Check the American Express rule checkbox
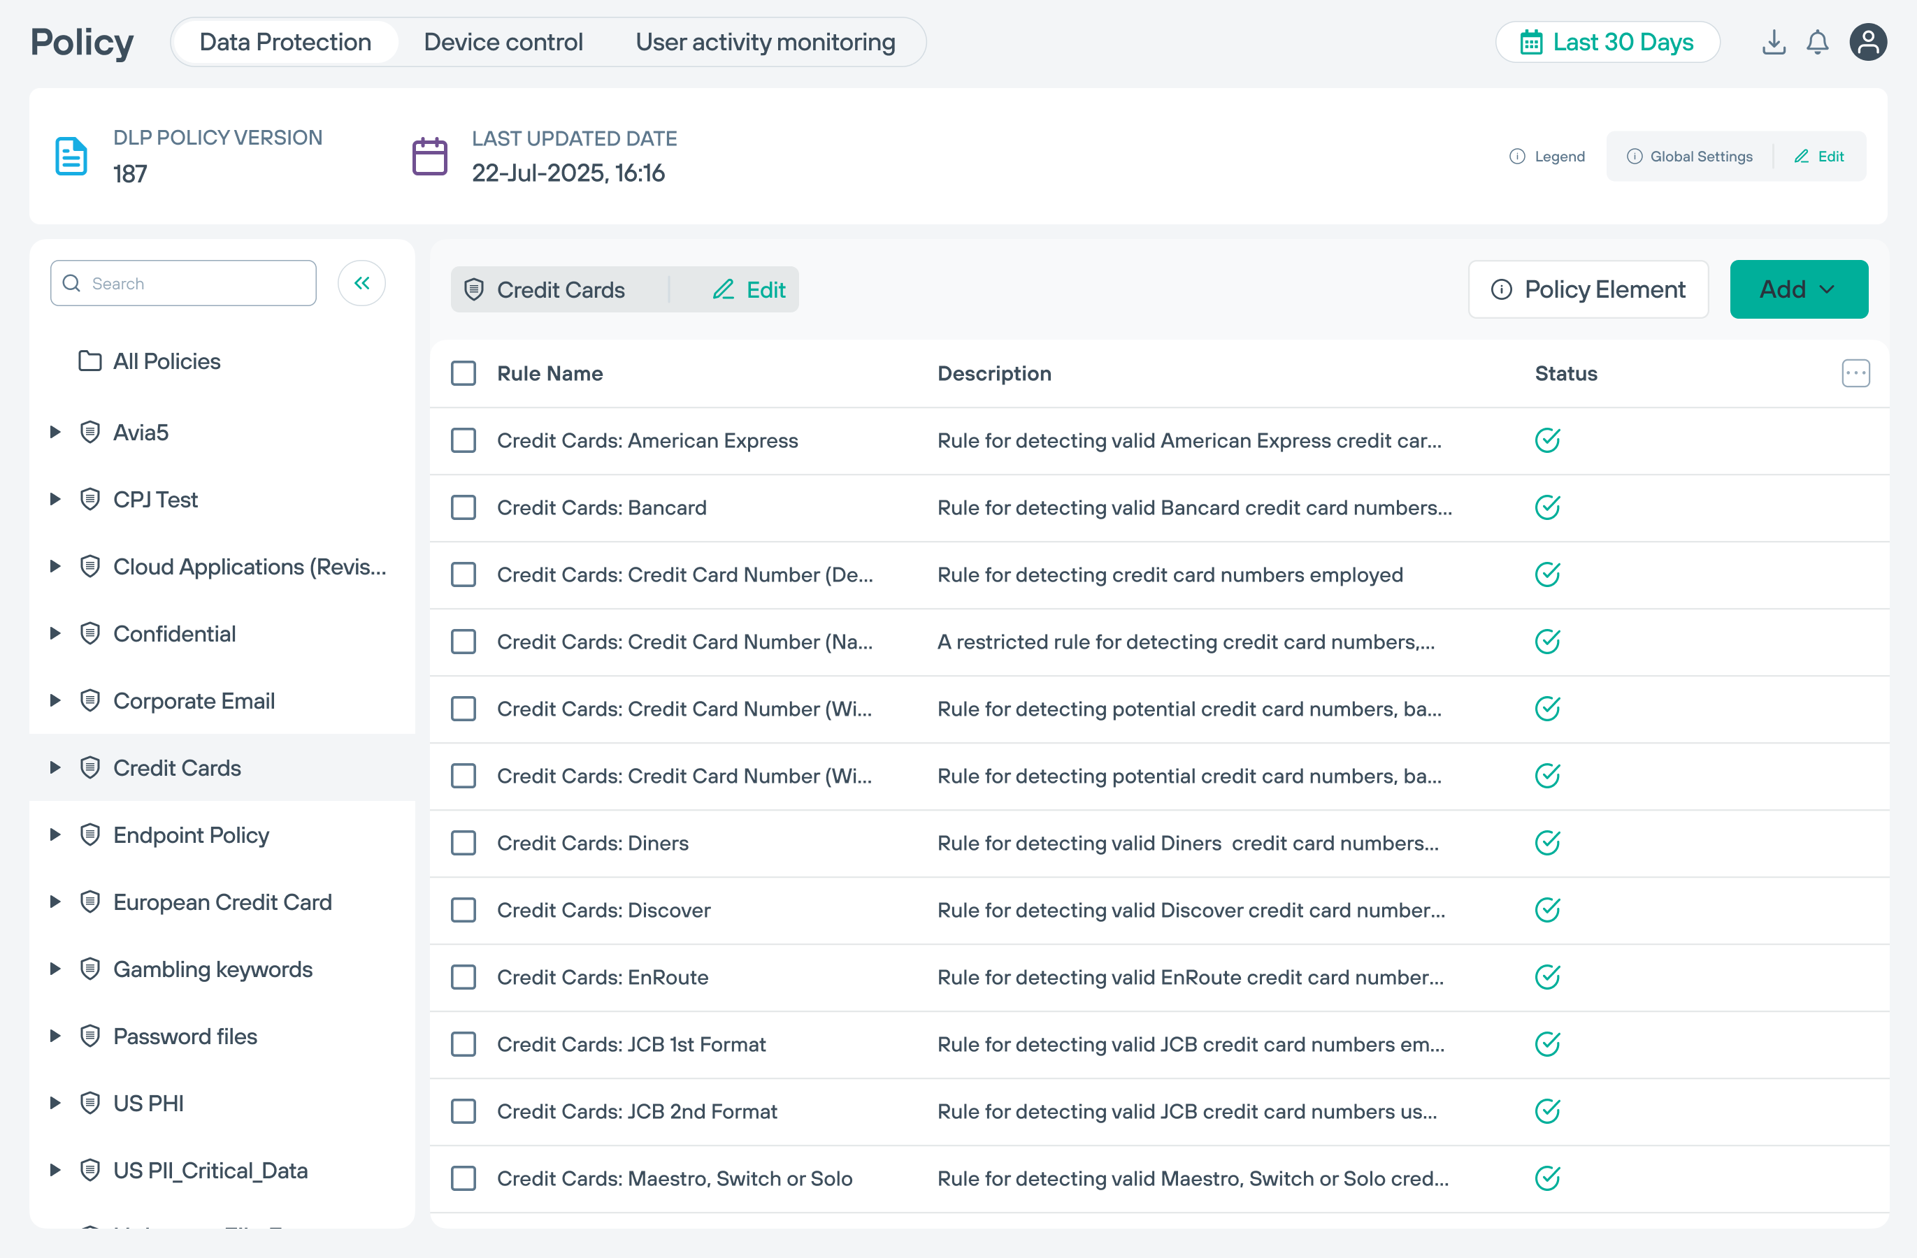 click(463, 440)
